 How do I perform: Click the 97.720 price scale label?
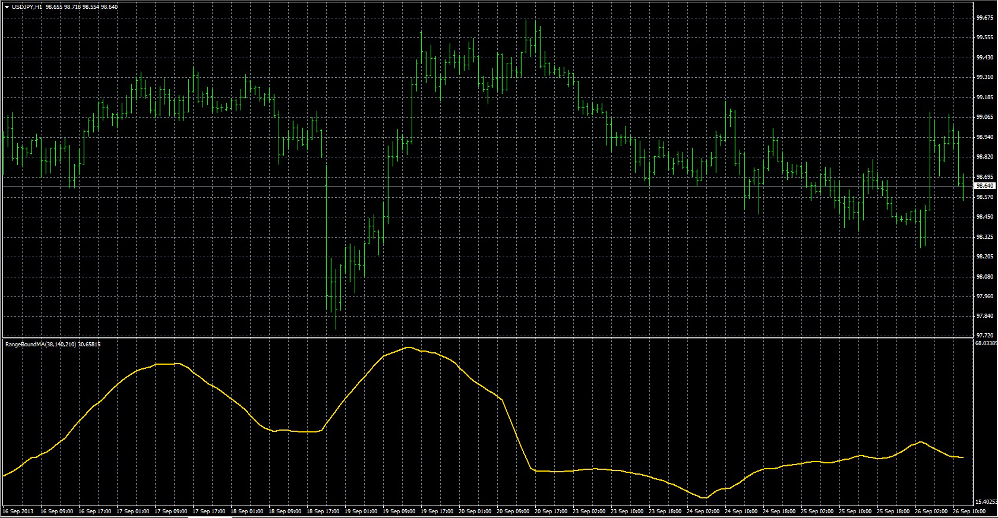click(984, 336)
